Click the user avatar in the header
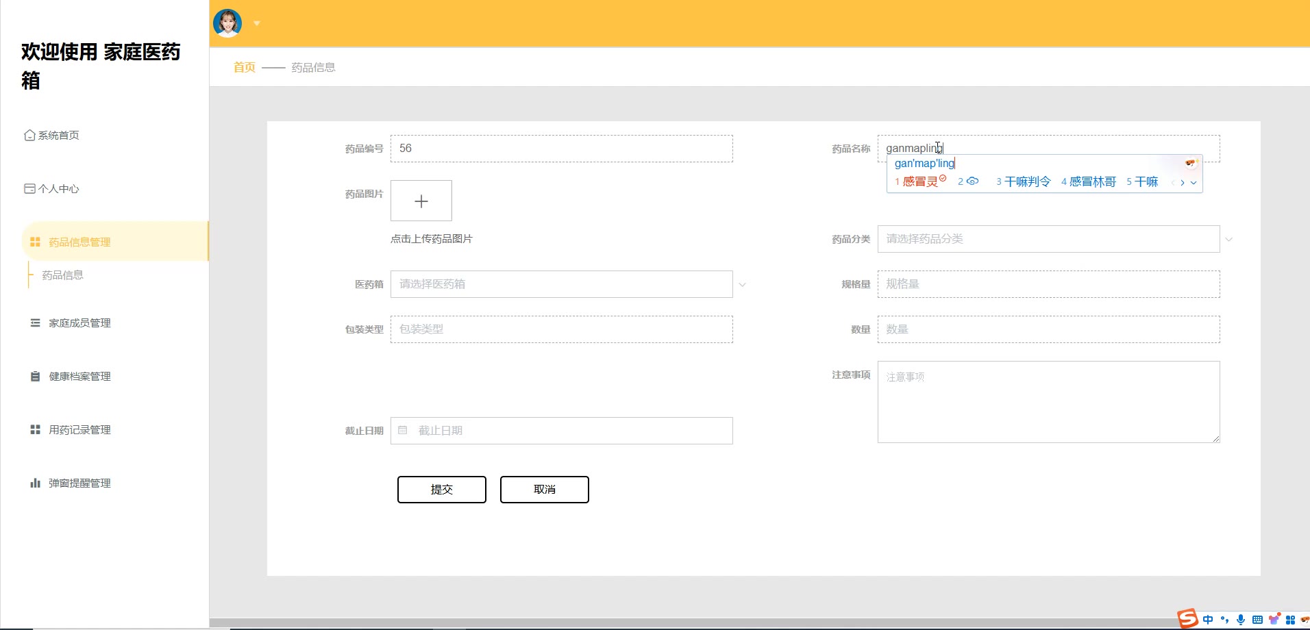The image size is (1310, 630). pyautogui.click(x=227, y=23)
